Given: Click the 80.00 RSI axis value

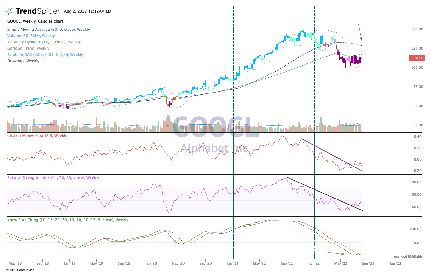Looking at the screenshot, I should 417,182.
